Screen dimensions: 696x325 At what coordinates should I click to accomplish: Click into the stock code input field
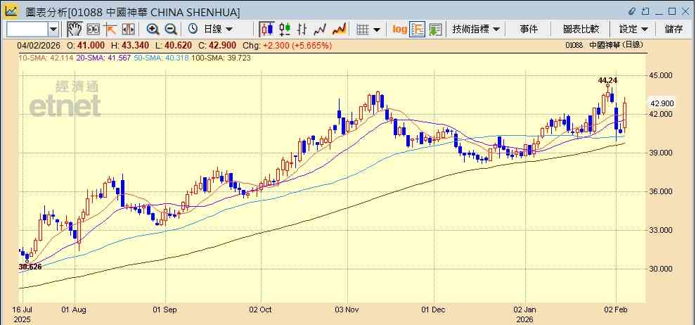click(x=27, y=30)
